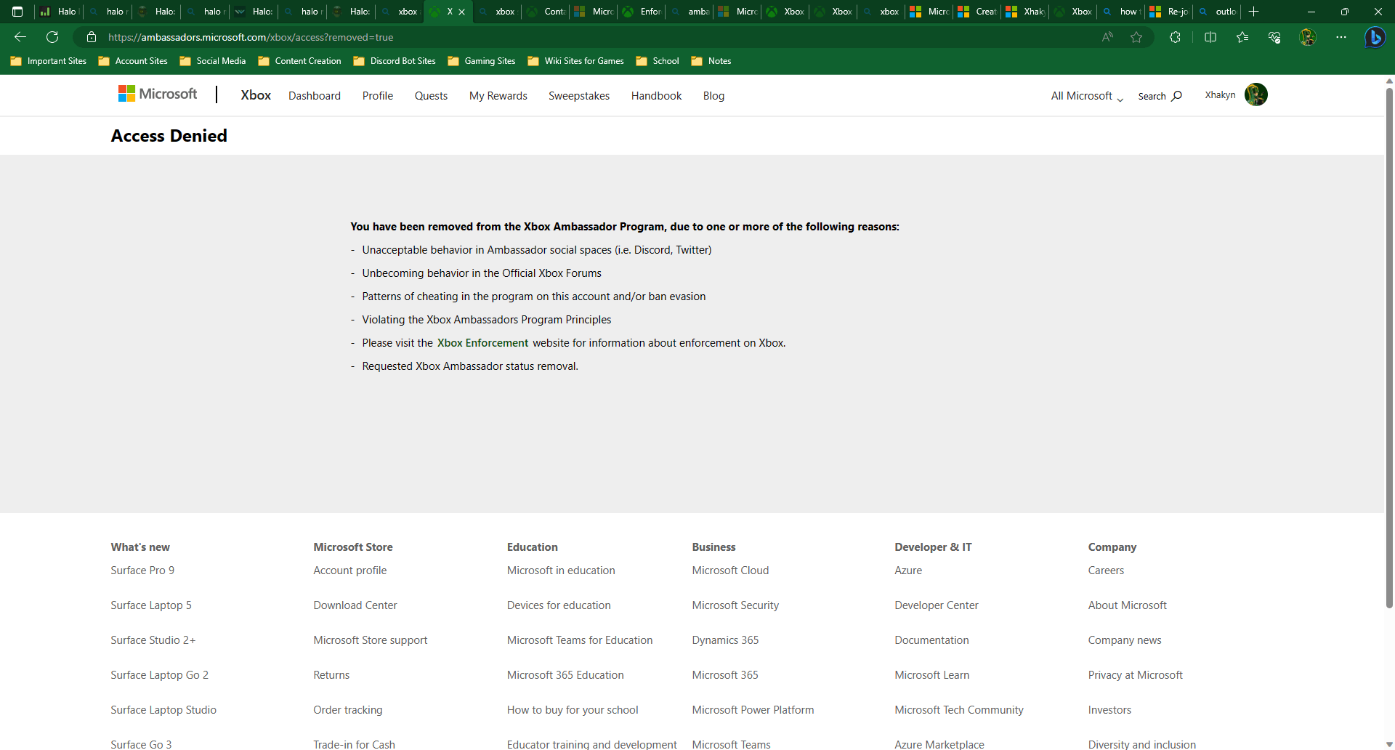Open the Download Center footer link
Viewport: 1395px width, 750px height.
coord(355,605)
